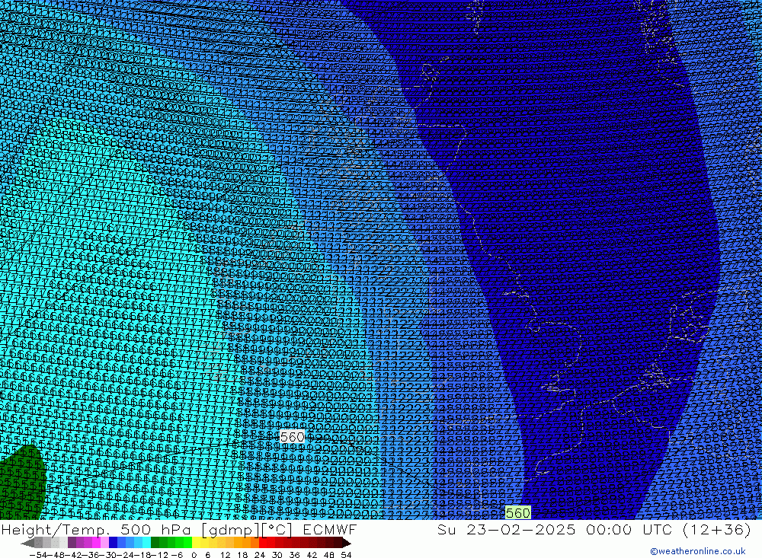
Task: Click the '54' value on the color scale
Action: (x=346, y=555)
